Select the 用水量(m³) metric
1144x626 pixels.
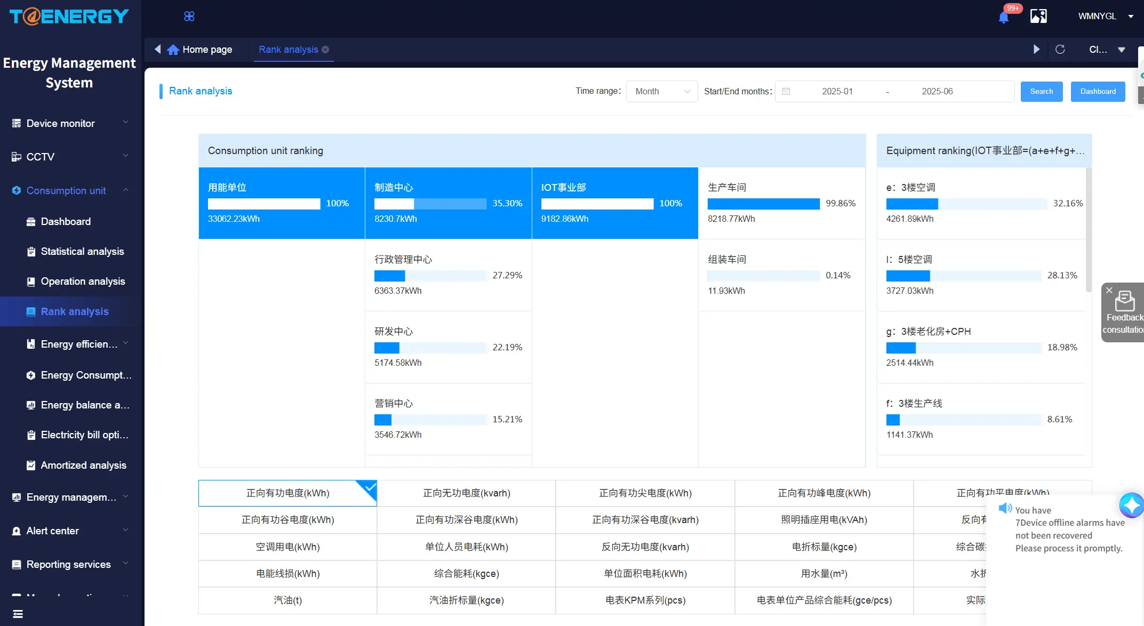coord(824,574)
